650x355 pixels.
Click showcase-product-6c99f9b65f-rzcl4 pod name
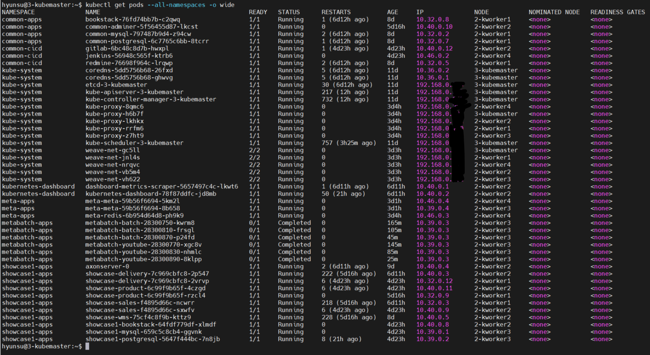coord(145,296)
